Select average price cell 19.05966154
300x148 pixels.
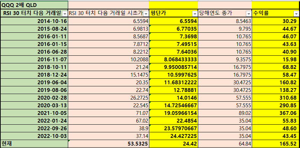[173, 113]
